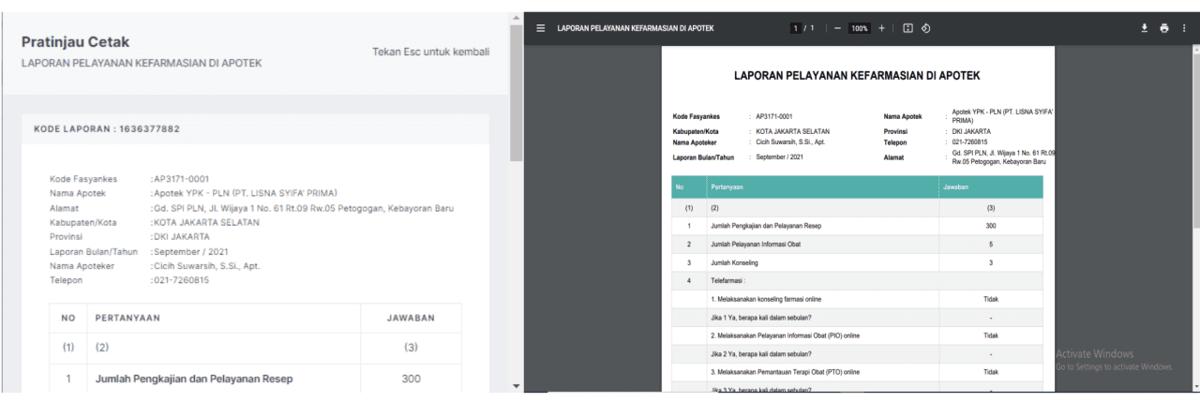The height and width of the screenshot is (402, 1200).
Task: Rotate the PDF counterclockwise
Action: pos(925,28)
